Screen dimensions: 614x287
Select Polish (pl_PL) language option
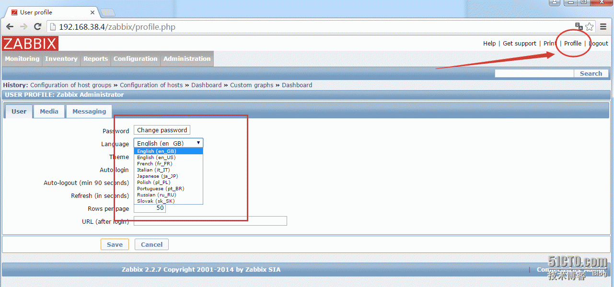pyautogui.click(x=168, y=182)
